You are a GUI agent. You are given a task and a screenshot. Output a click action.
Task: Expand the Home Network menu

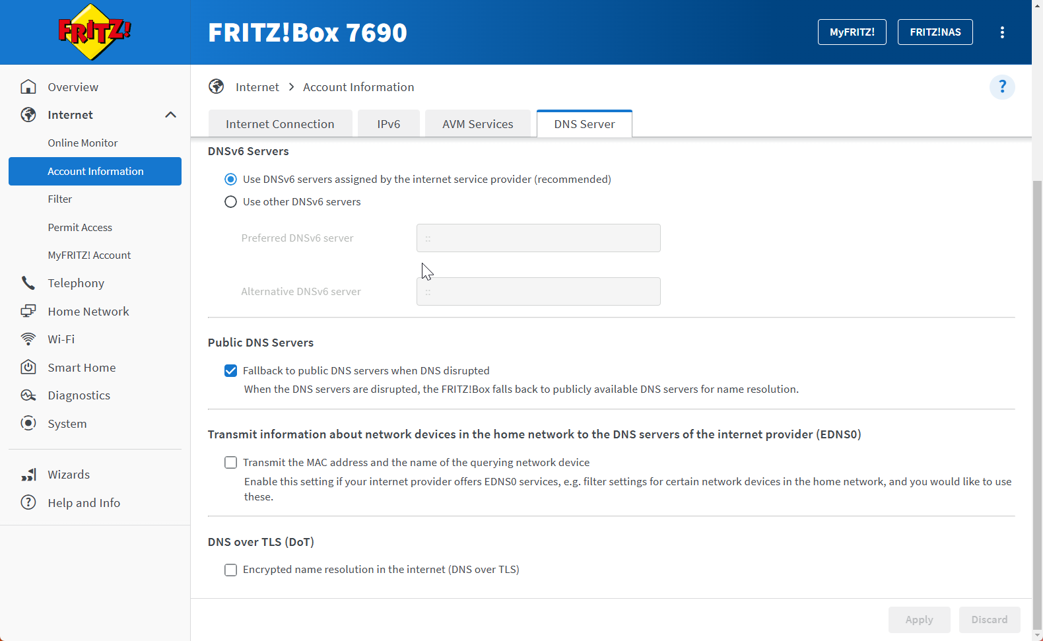pyautogui.click(x=88, y=312)
